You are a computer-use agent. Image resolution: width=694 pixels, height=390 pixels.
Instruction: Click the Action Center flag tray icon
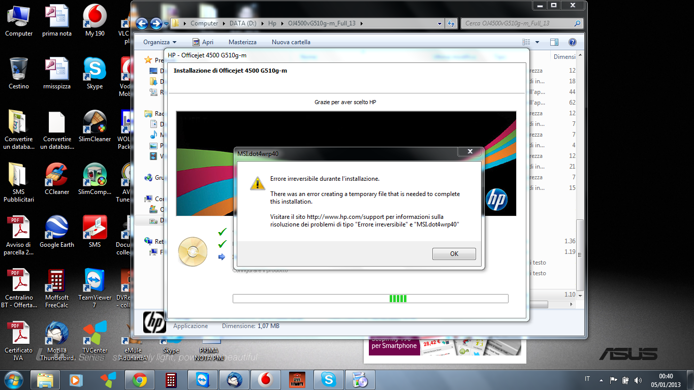613,380
